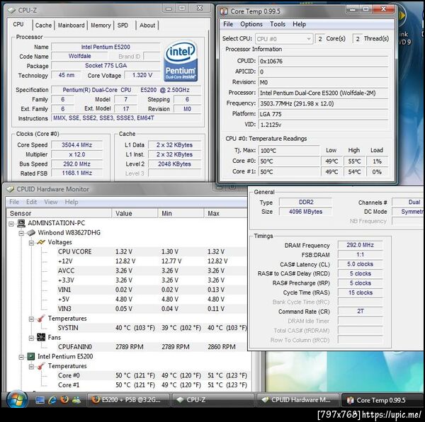Open the File menu in Core Temp

(228, 24)
